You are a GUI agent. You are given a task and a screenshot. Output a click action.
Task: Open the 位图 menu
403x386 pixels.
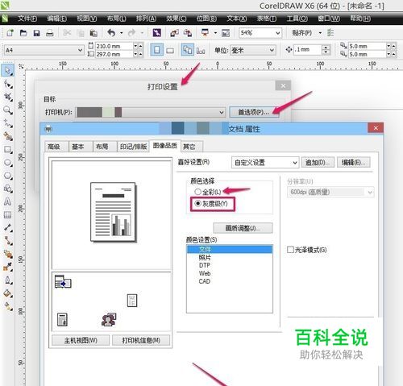[206, 19]
